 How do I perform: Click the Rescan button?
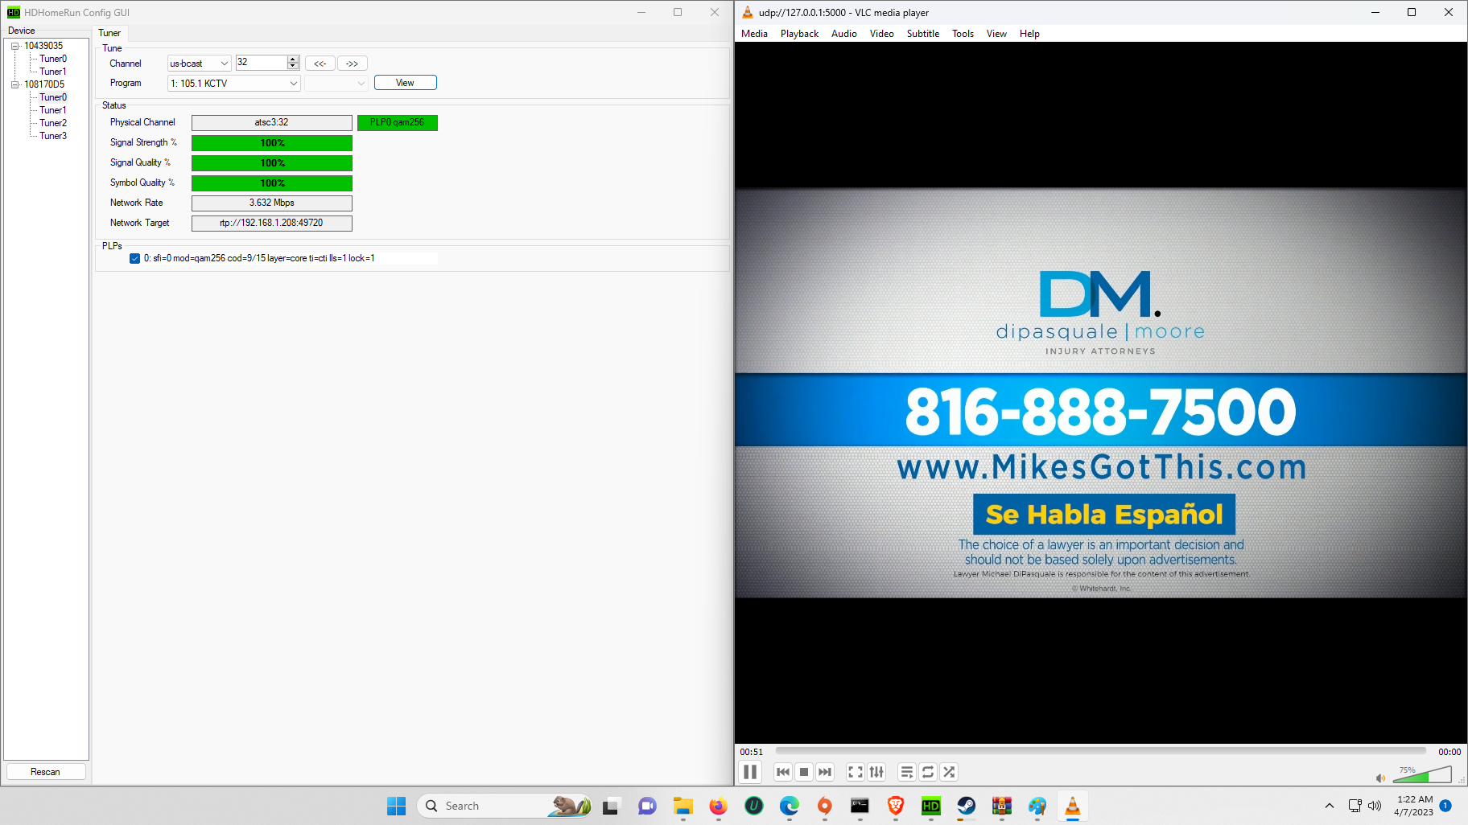click(x=45, y=772)
